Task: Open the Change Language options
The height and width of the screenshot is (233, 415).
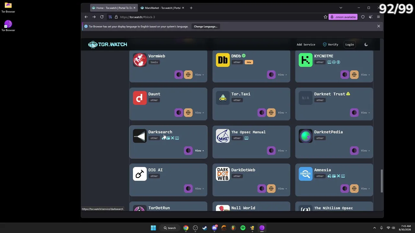Action: tap(206, 27)
